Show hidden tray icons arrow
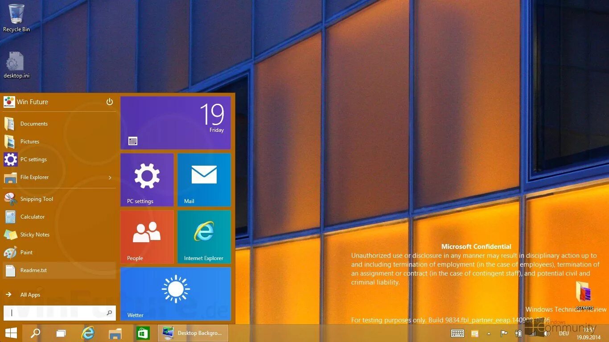 [489, 334]
